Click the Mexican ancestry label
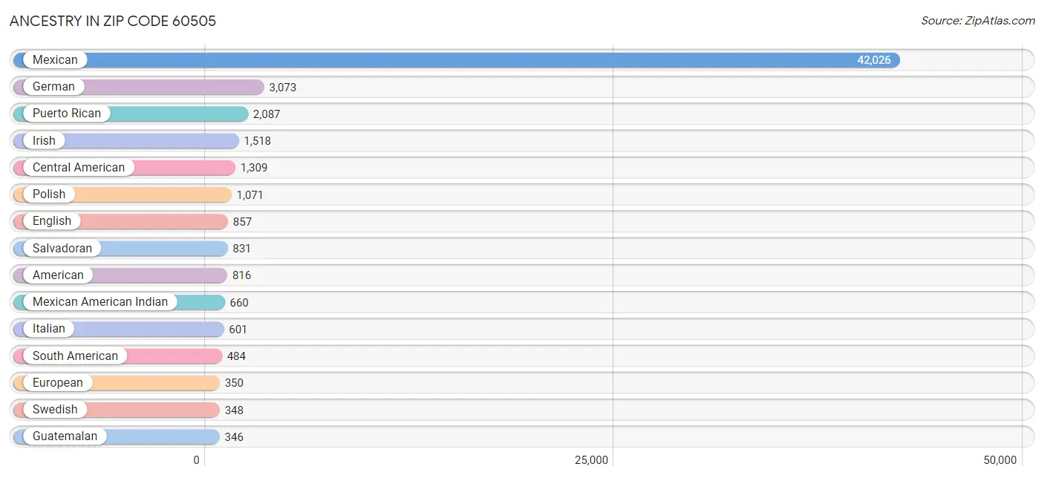The image size is (1044, 478). point(55,60)
